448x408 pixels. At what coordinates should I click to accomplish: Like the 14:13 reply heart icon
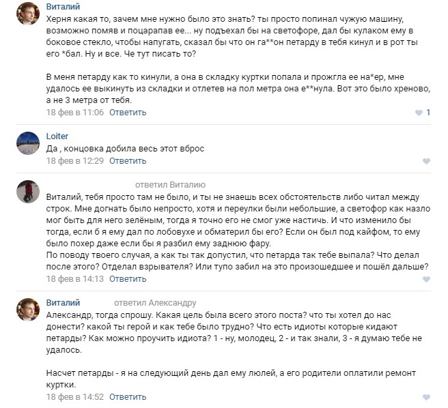click(x=426, y=279)
